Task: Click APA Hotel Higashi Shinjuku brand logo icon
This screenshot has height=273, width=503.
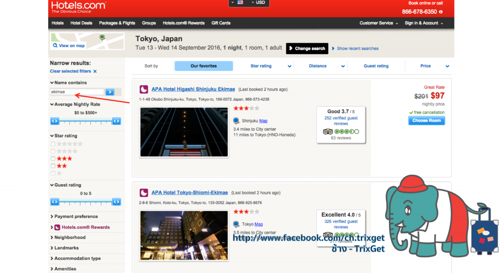Action: 144,89
